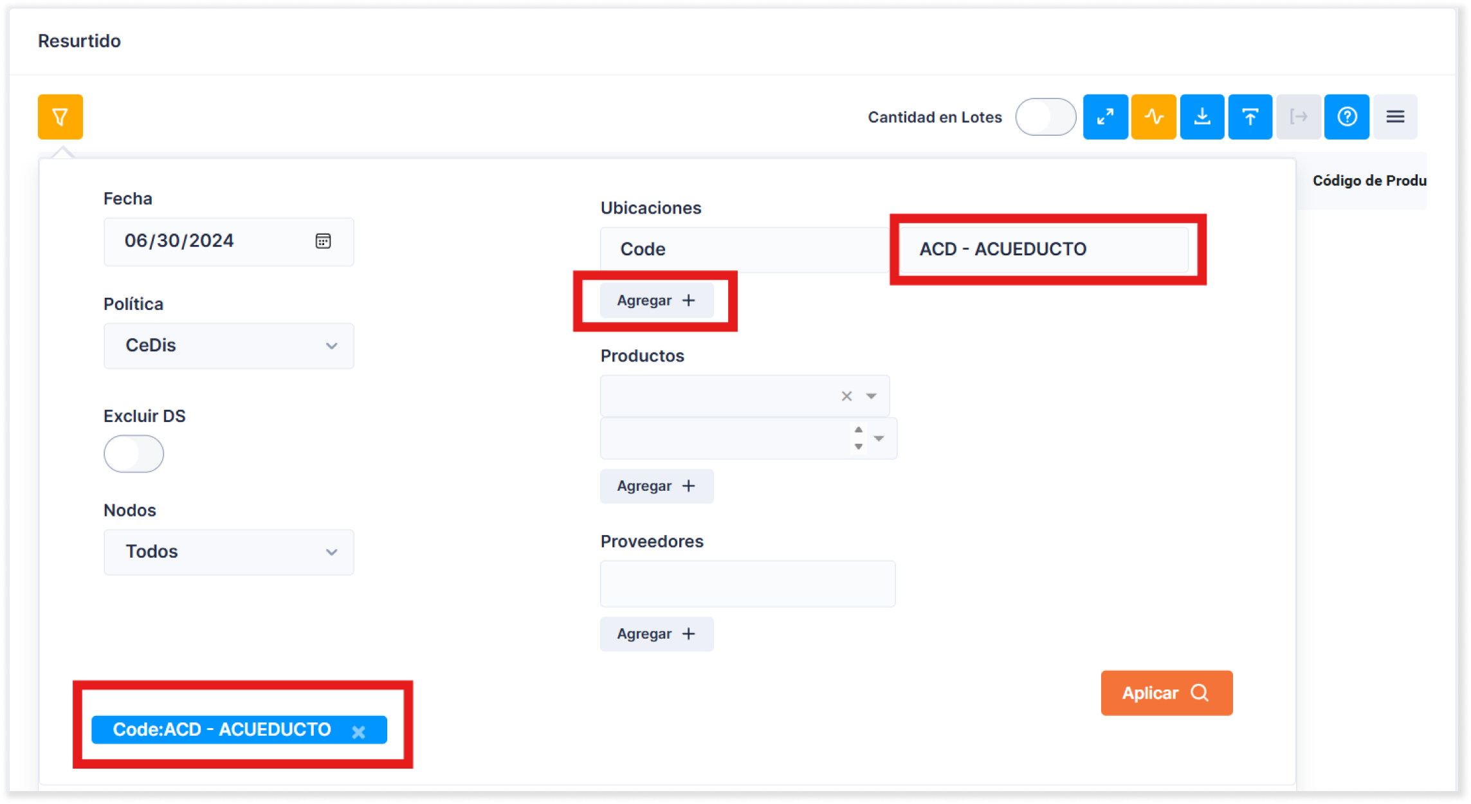The width and height of the screenshot is (1471, 804).
Task: Expand the Nodos Todos dropdown
Action: pos(228,552)
